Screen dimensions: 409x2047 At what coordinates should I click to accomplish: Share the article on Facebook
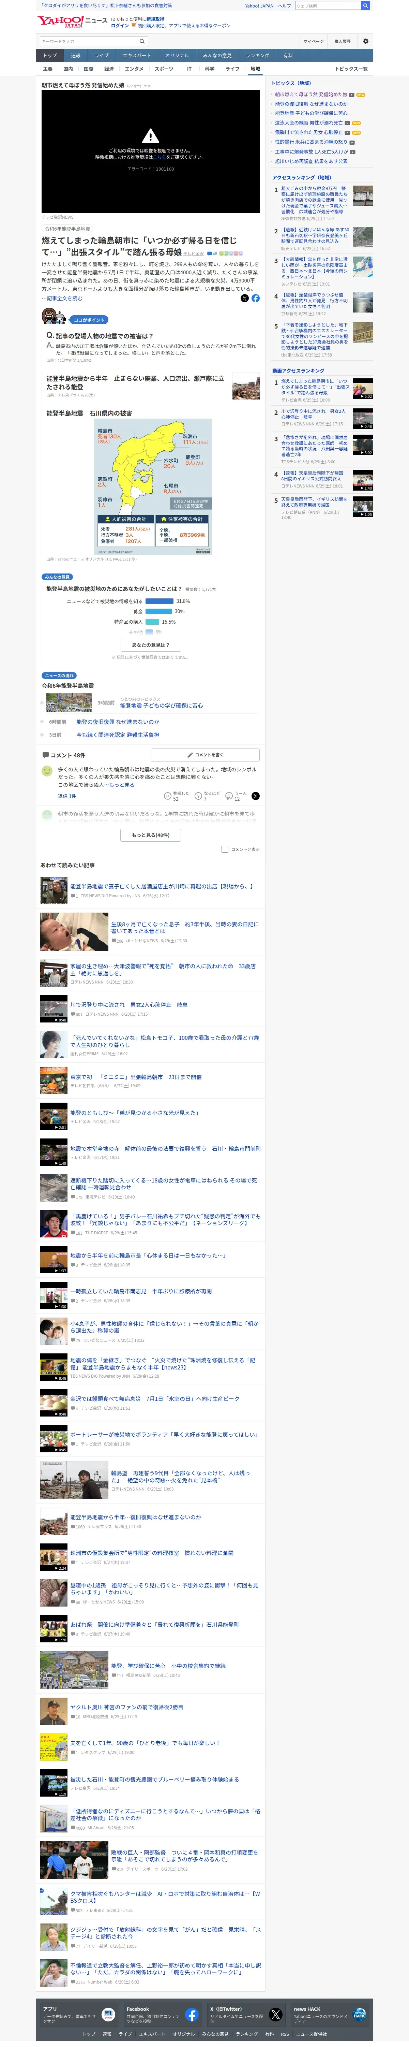point(256,298)
